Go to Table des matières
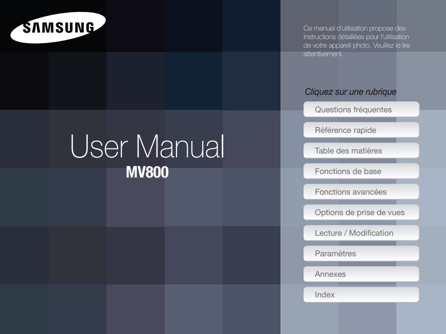The width and height of the screenshot is (446, 334). (361, 150)
